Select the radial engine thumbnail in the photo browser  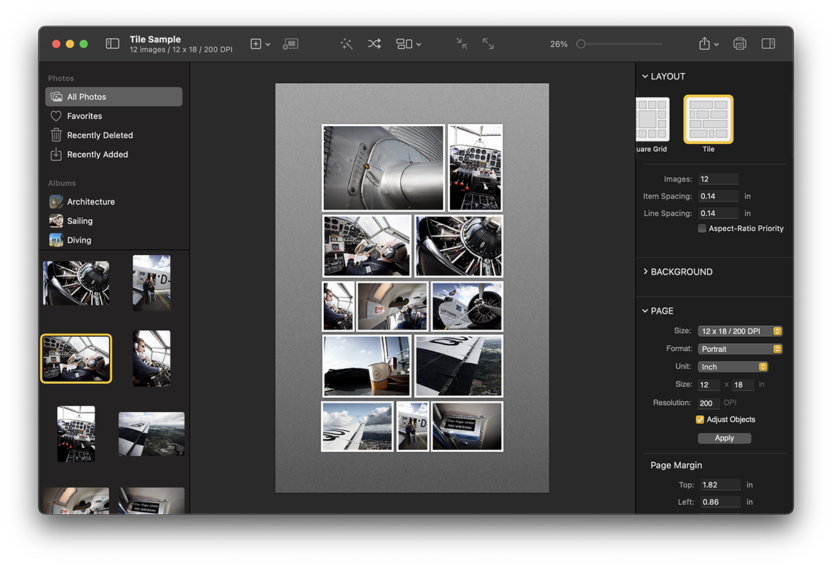(x=76, y=283)
